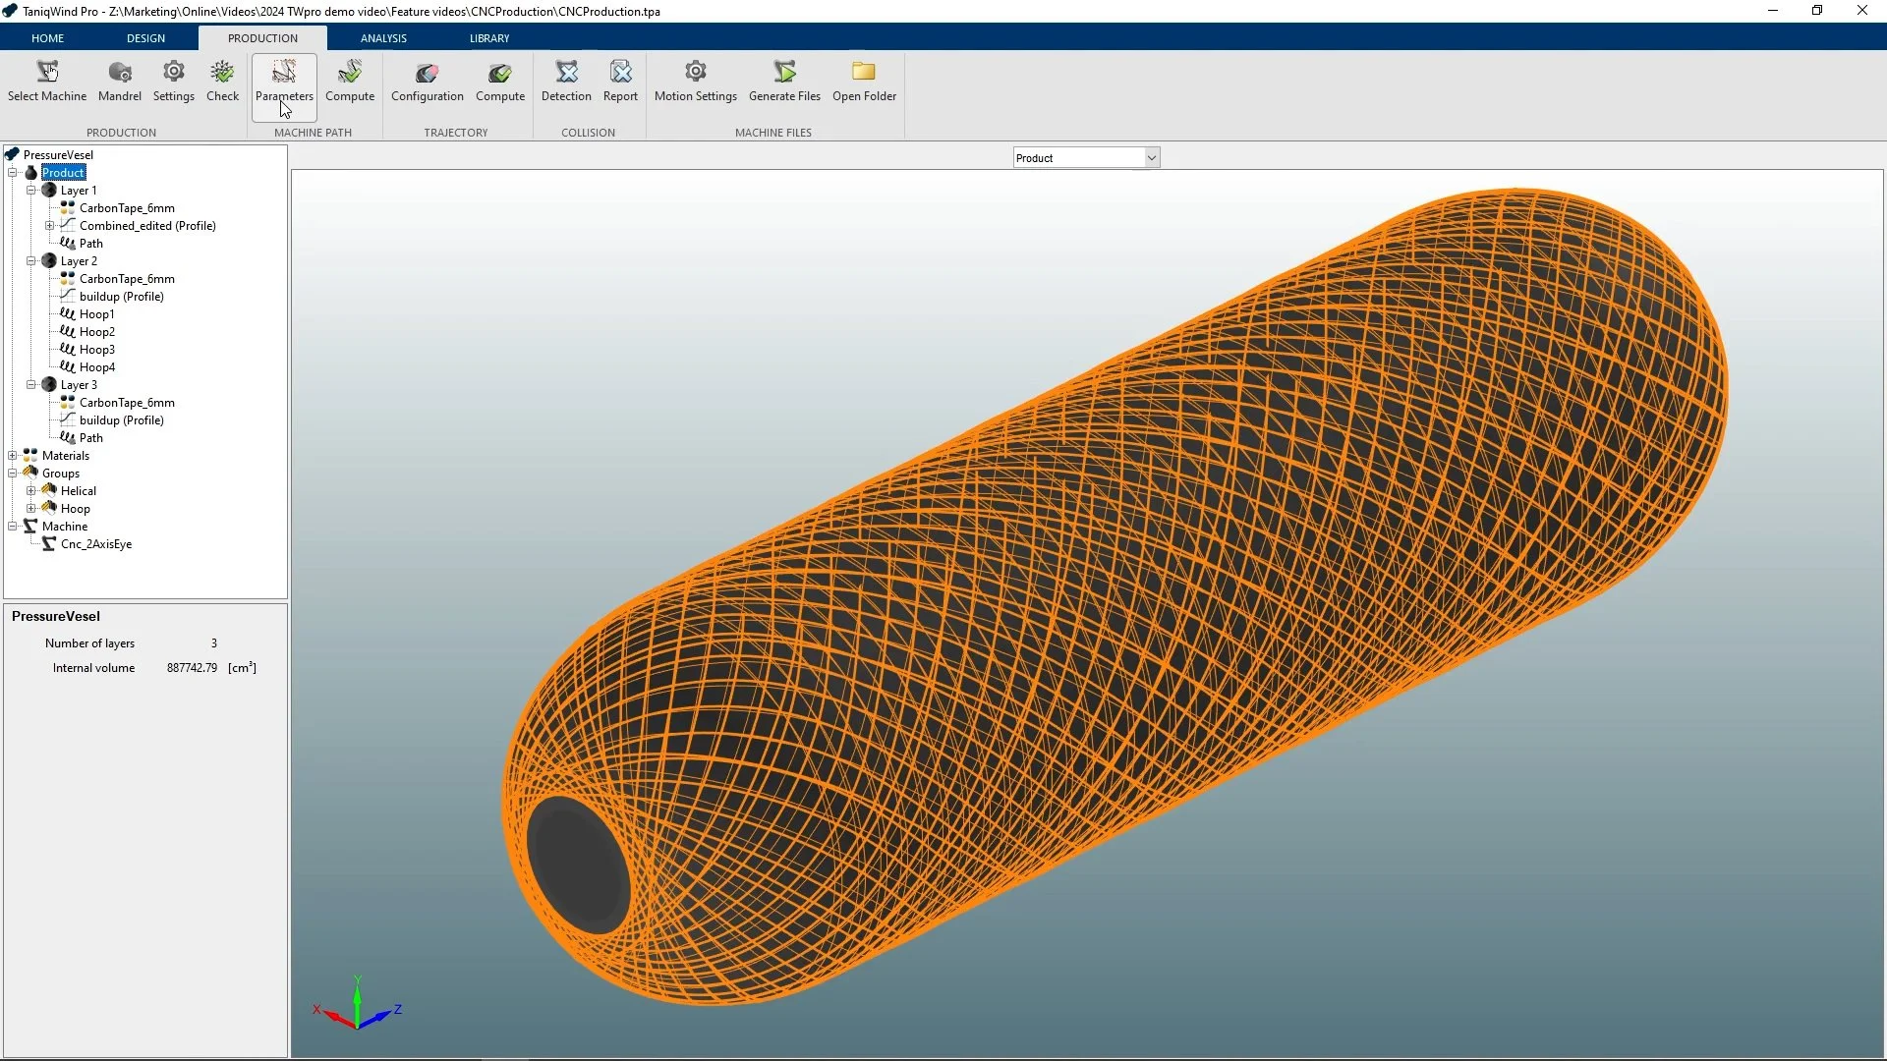The height and width of the screenshot is (1061, 1887).
Task: Generate machine files
Action: 784,81
